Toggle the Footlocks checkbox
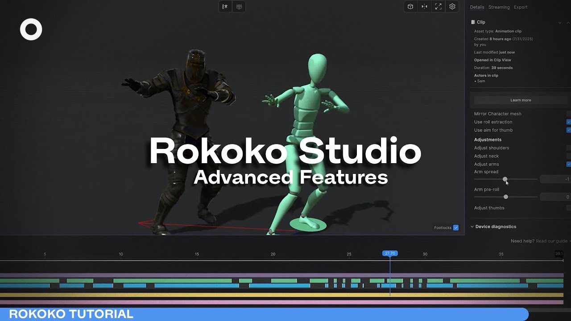 click(456, 228)
